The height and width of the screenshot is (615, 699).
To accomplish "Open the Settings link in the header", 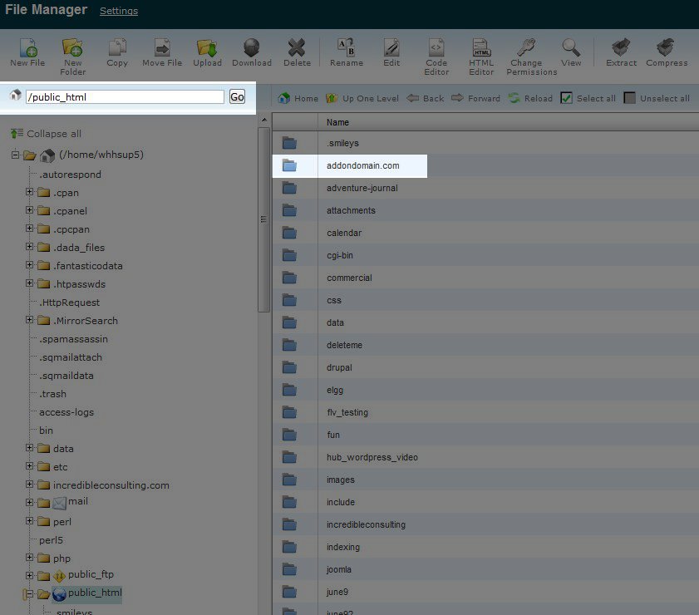I will pyautogui.click(x=119, y=12).
